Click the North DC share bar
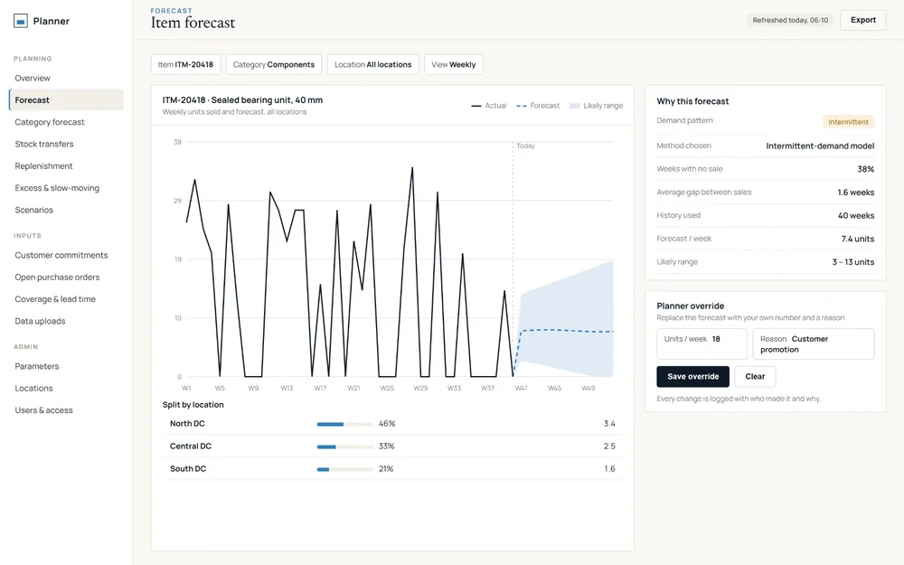Viewport: 904px width, 565px height. (x=344, y=424)
